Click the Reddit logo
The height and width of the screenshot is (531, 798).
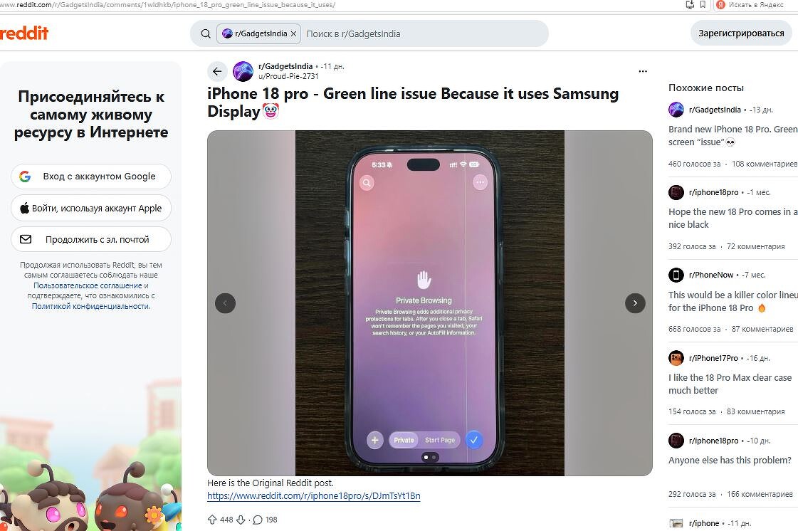click(24, 33)
